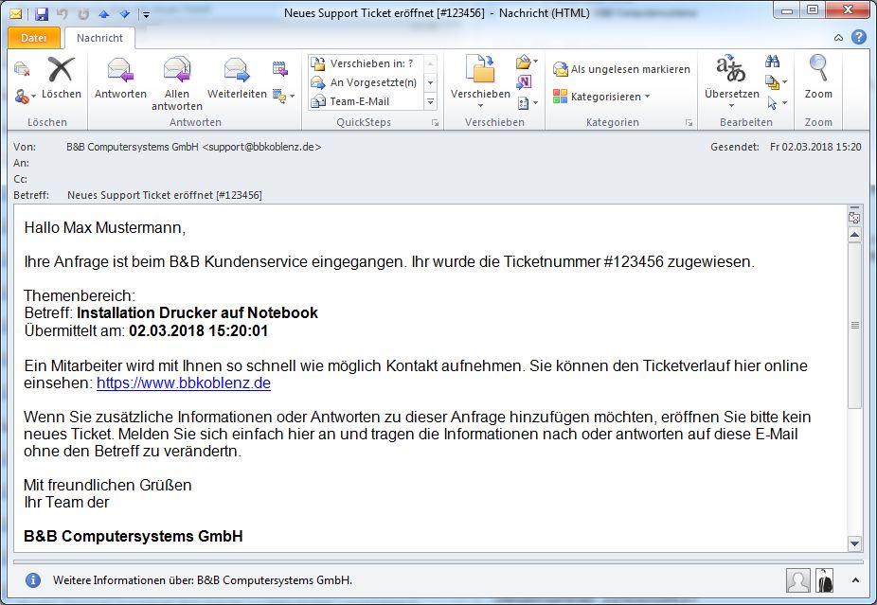The width and height of the screenshot is (877, 605).
Task: Click the info icon in people pane
Action: 33,579
